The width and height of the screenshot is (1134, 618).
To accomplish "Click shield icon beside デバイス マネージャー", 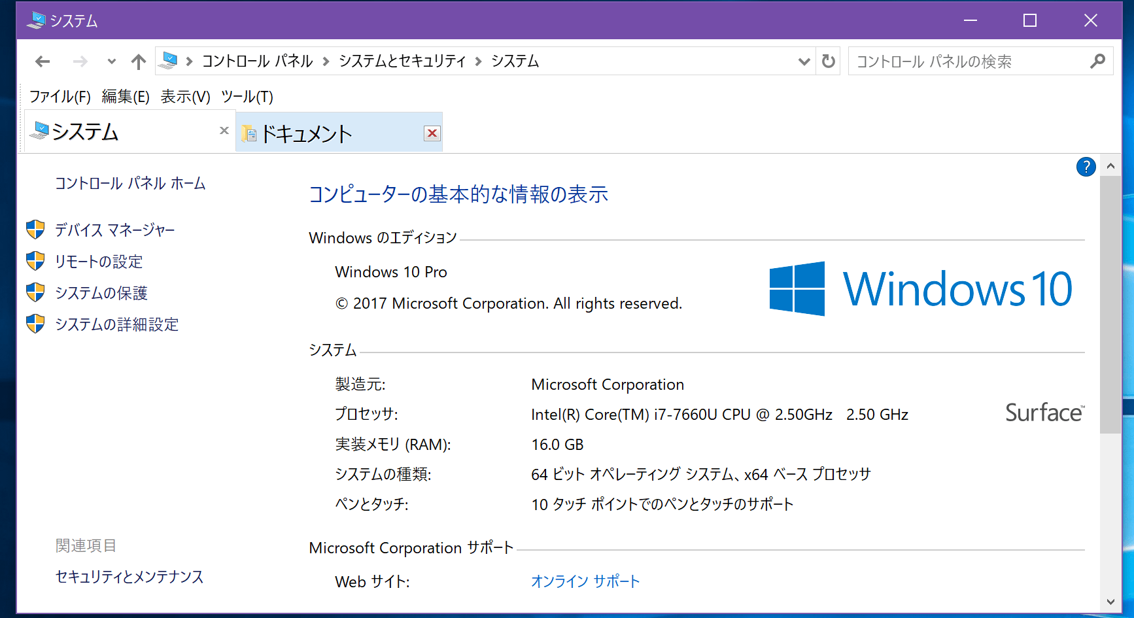I will 35,230.
